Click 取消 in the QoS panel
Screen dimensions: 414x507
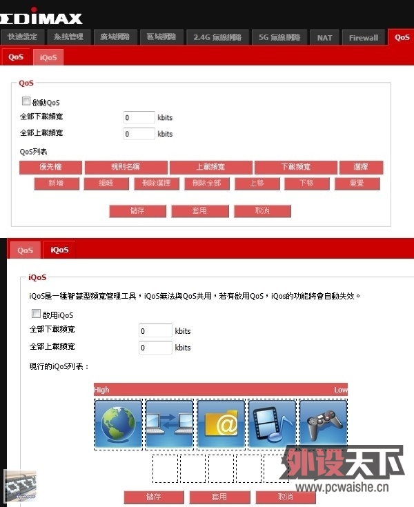click(x=262, y=211)
